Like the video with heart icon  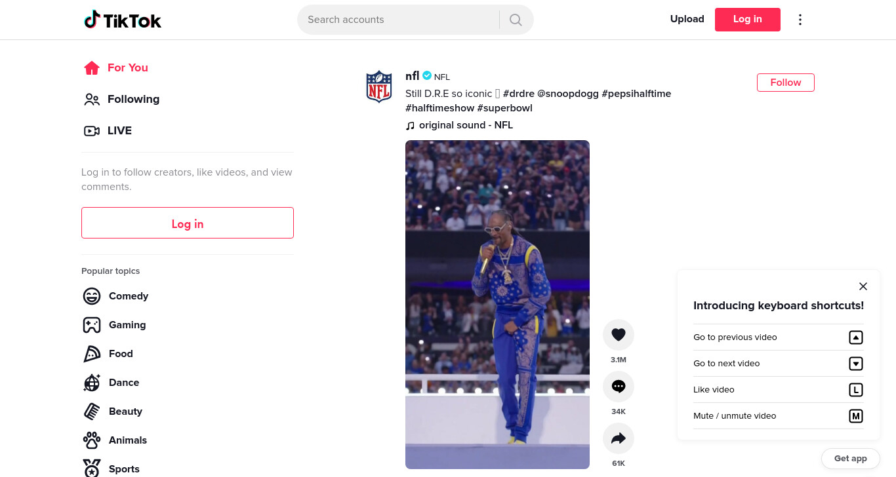619,335
